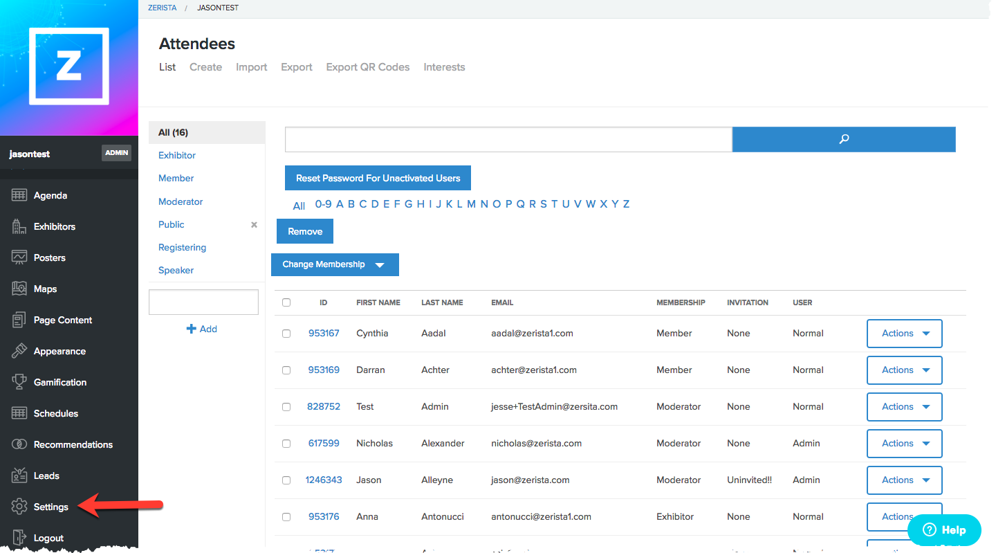
Task: Filter by the Public group
Action: click(x=172, y=225)
